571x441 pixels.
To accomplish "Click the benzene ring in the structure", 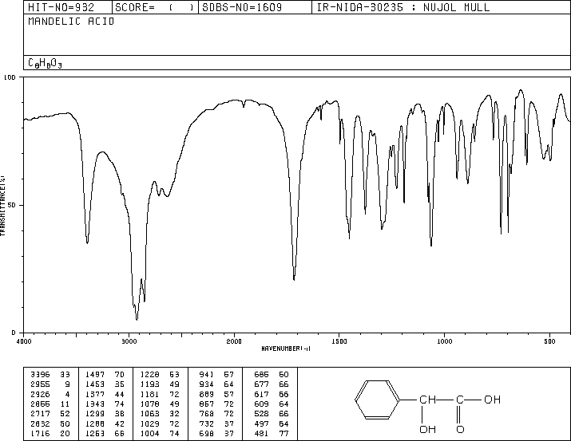I will [377, 400].
